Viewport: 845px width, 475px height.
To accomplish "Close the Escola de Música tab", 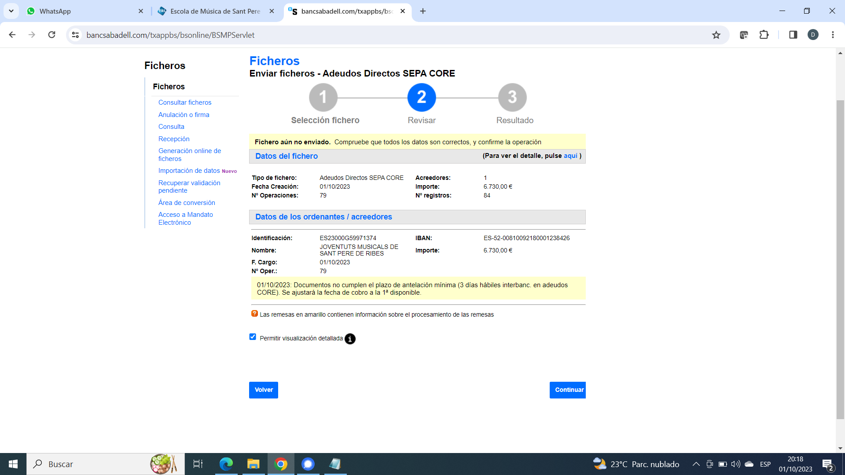I will (x=272, y=11).
